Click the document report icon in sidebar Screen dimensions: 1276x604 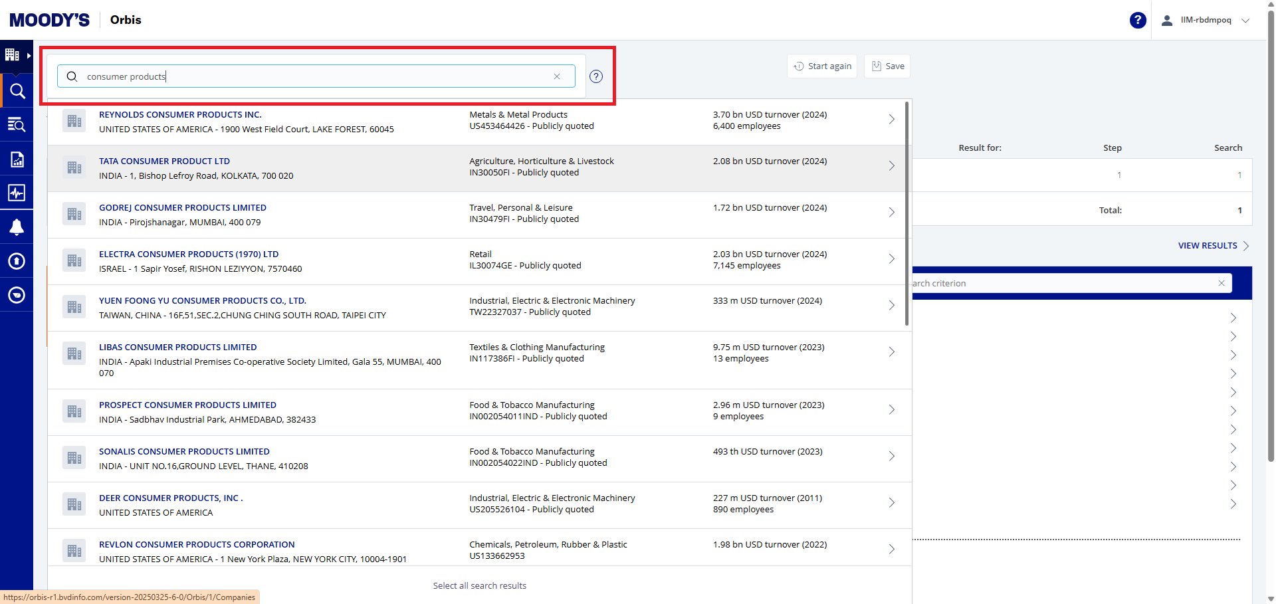(x=17, y=159)
